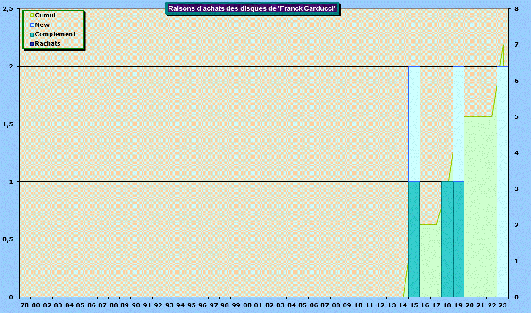Viewport: 531px width, 313px height.
Task: Click the light blue New segment above year 19
Action: (x=458, y=124)
